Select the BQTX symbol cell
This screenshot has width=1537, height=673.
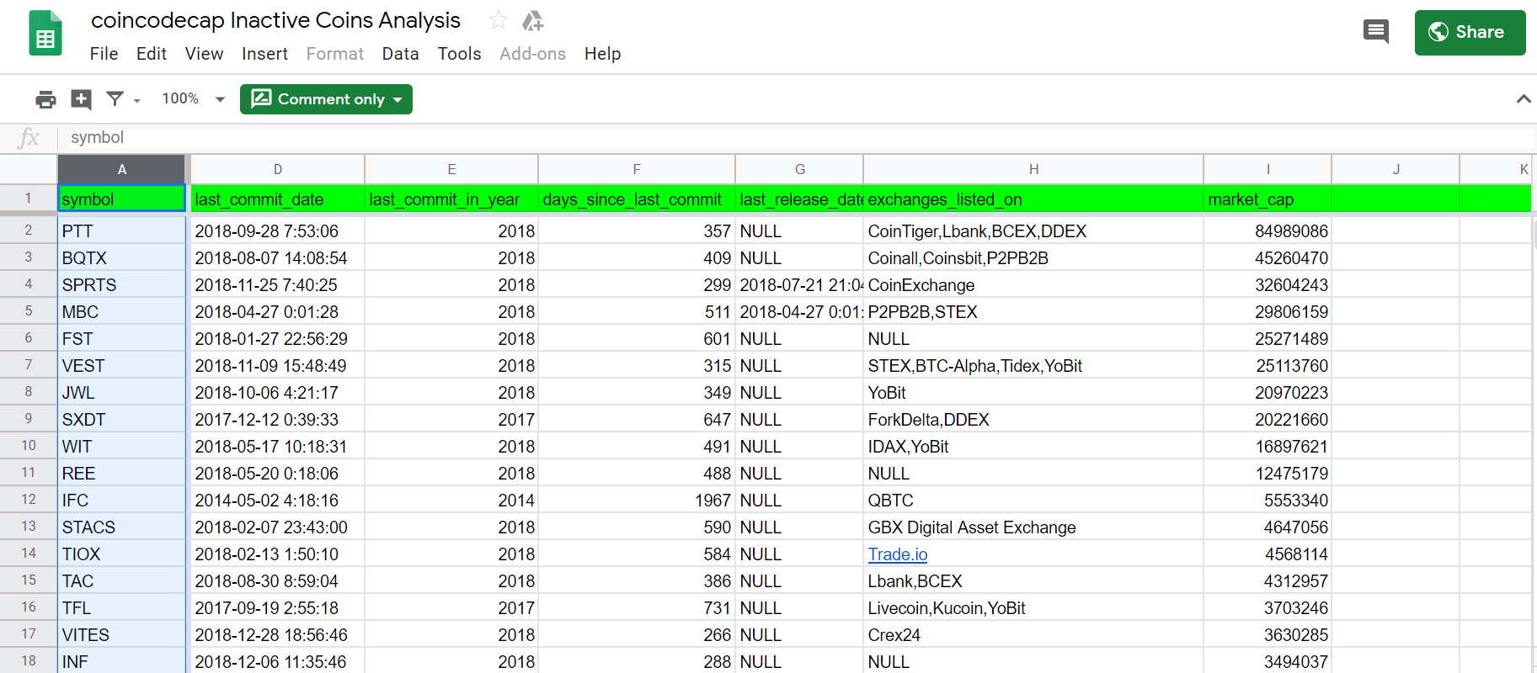pos(121,257)
